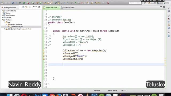This screenshot has height=96, width=171.
Task: Expand the htmlcssdemo project
Action: [x=2, y=15]
